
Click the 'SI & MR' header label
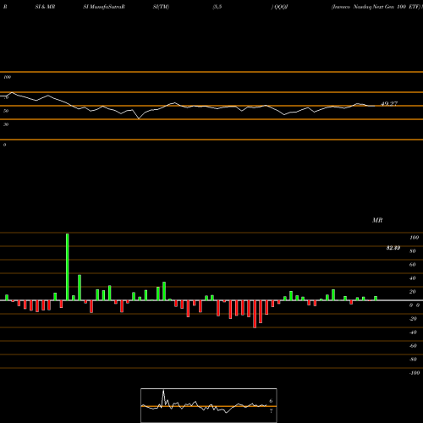45,7
